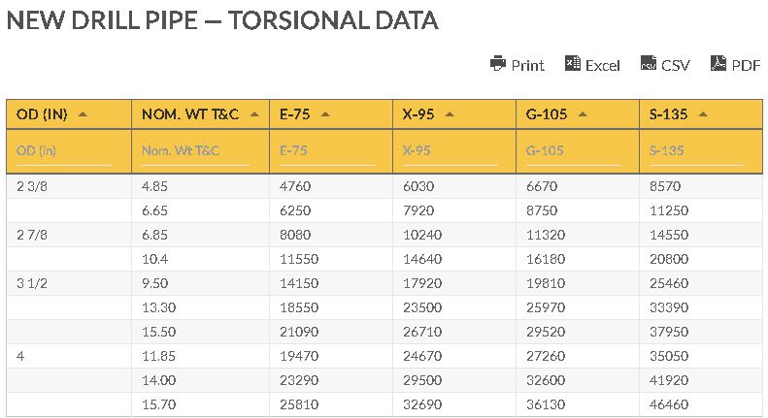Screen dimensions: 768x418
Task: Sort by NOM. WT T&C arrow
Action: coord(254,114)
